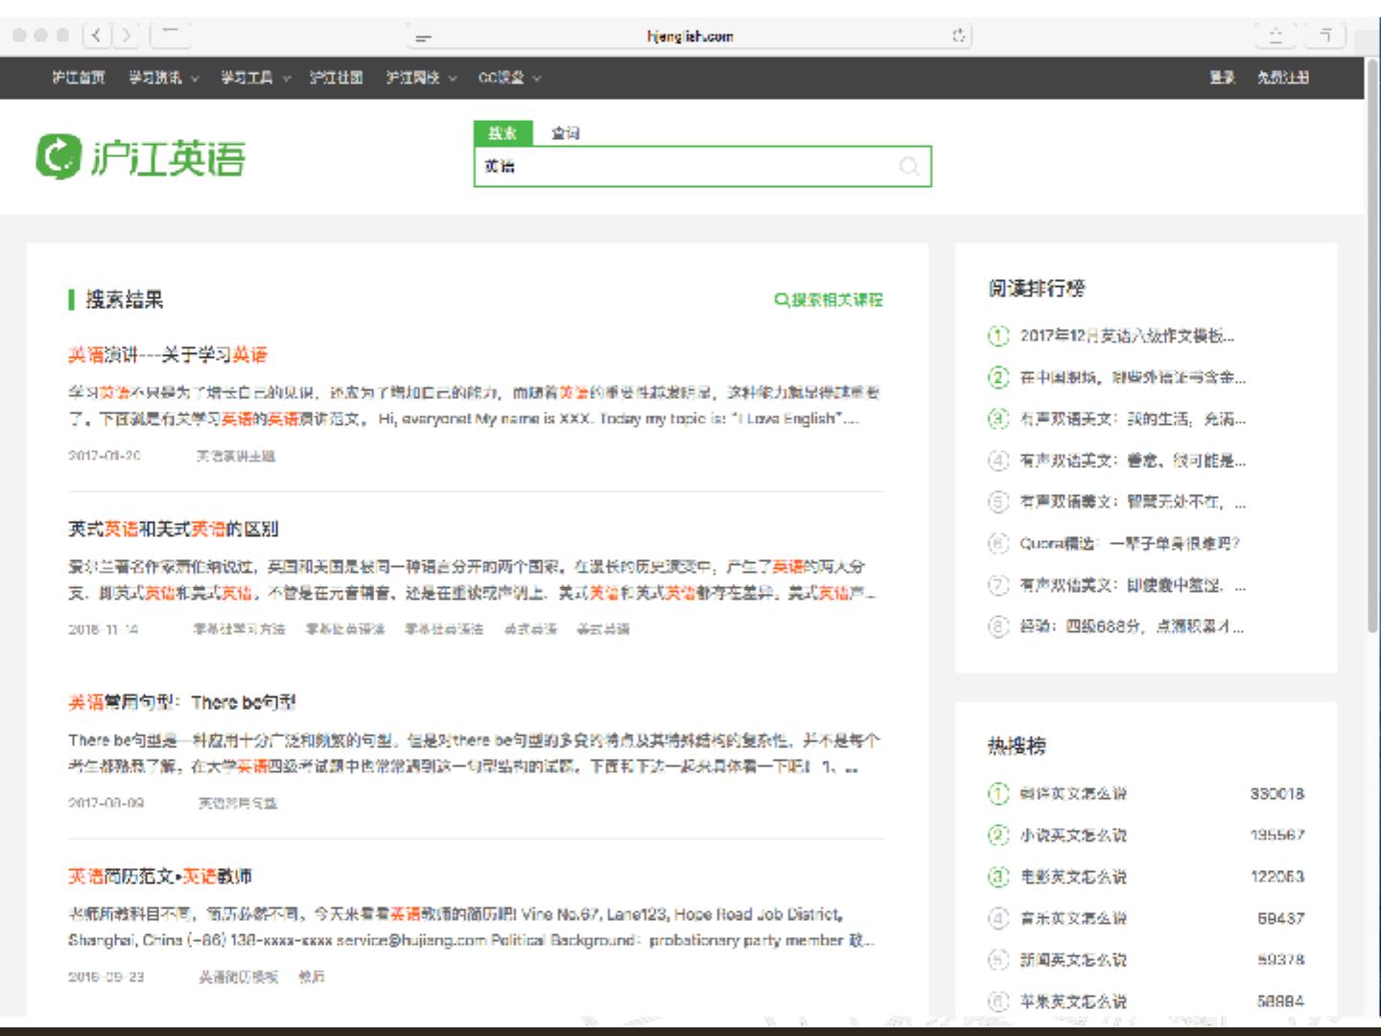Reload the page with the refresh icon
The image size is (1381, 1036).
point(958,36)
